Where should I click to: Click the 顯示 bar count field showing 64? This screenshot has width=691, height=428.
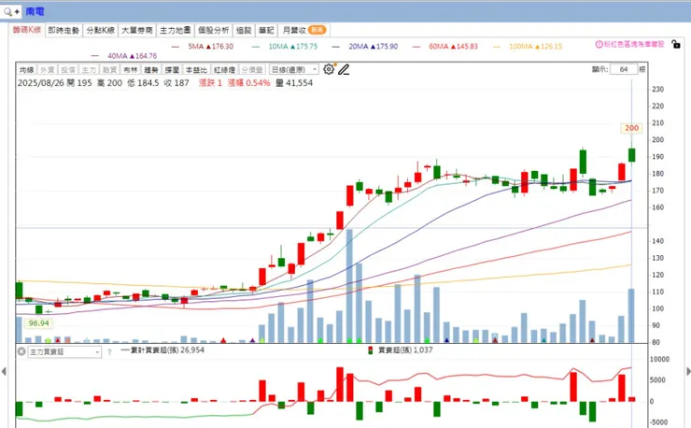pos(624,69)
